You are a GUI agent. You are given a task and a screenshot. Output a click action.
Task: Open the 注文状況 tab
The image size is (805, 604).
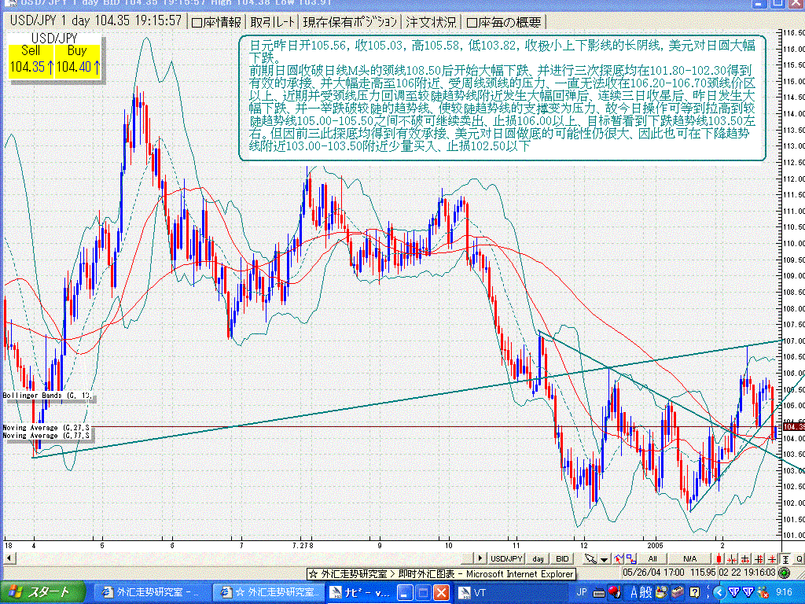tap(430, 22)
